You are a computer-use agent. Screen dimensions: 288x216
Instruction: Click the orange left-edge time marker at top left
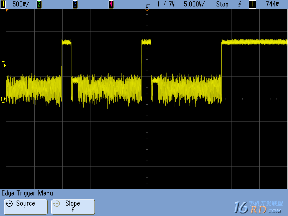pyautogui.click(x=7, y=10)
